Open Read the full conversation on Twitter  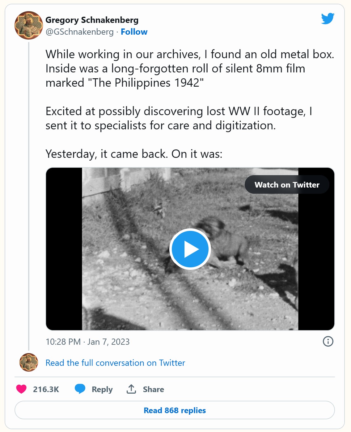115,363
